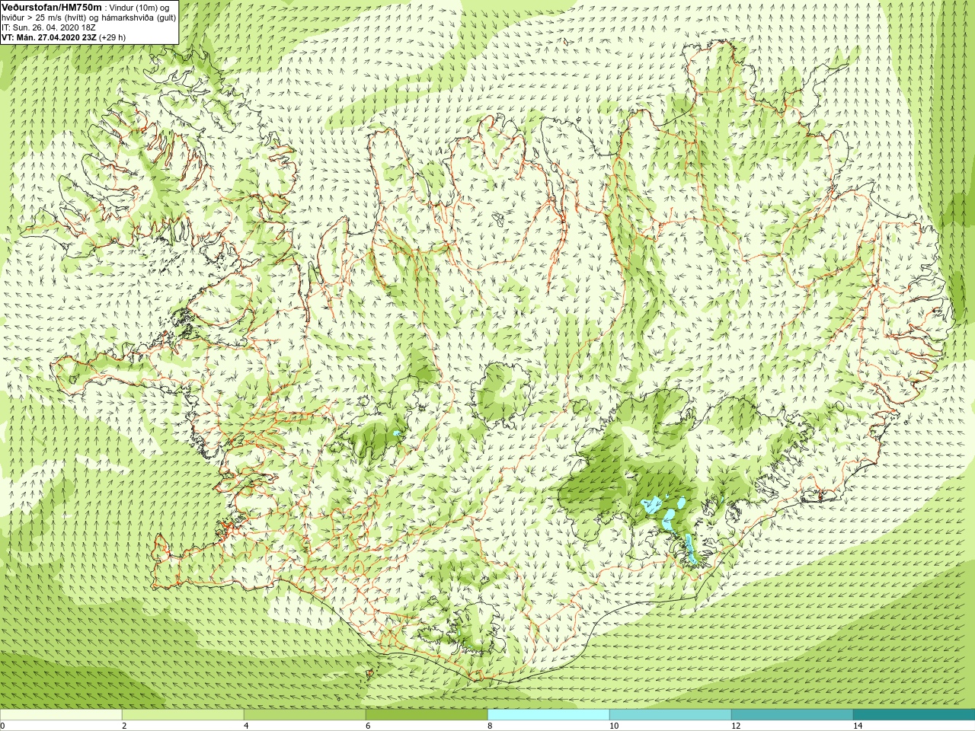Viewport: 975px width, 731px height.
Task: Pick the 4–6 m/s green legend swatch
Action: point(305,715)
